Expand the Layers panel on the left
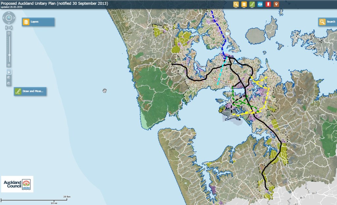Viewport: 337px width, 205px height. (x=38, y=22)
